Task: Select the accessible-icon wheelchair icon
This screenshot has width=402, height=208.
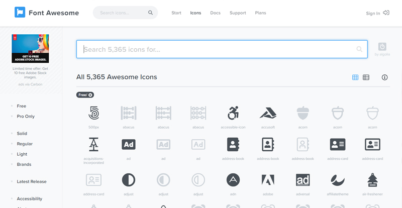Action: 233,113
